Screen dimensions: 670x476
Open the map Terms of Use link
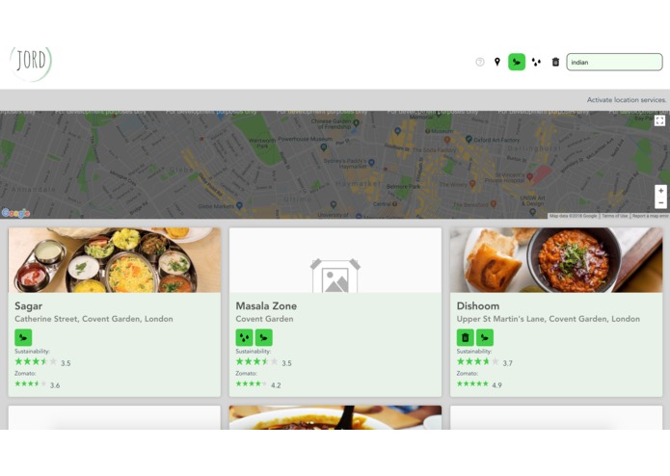[x=614, y=216]
